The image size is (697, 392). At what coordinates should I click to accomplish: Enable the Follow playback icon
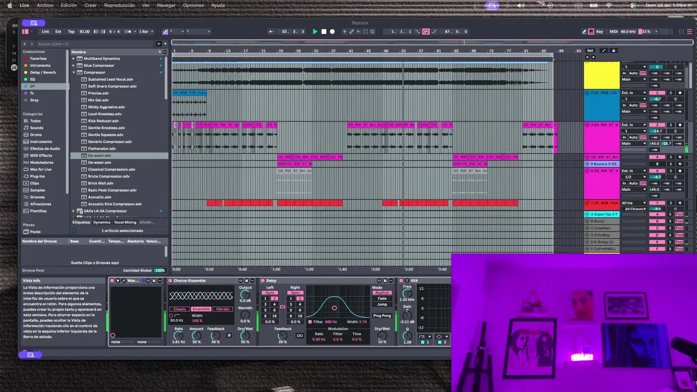click(271, 32)
